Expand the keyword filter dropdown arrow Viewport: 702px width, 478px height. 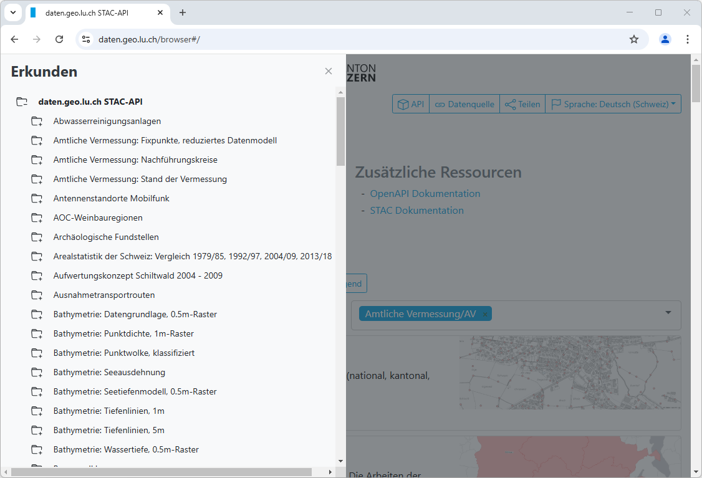click(668, 313)
